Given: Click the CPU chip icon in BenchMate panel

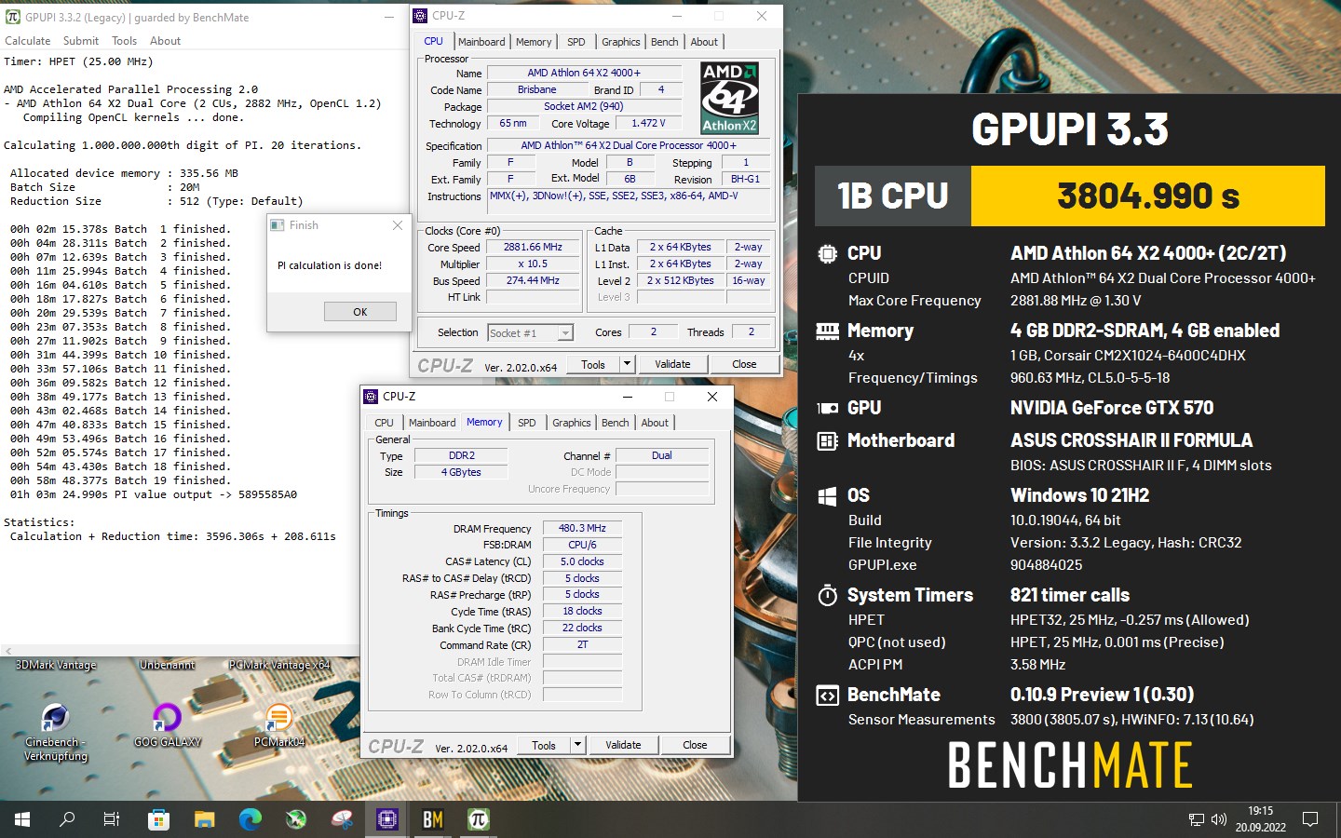Looking at the screenshot, I should click(x=827, y=253).
